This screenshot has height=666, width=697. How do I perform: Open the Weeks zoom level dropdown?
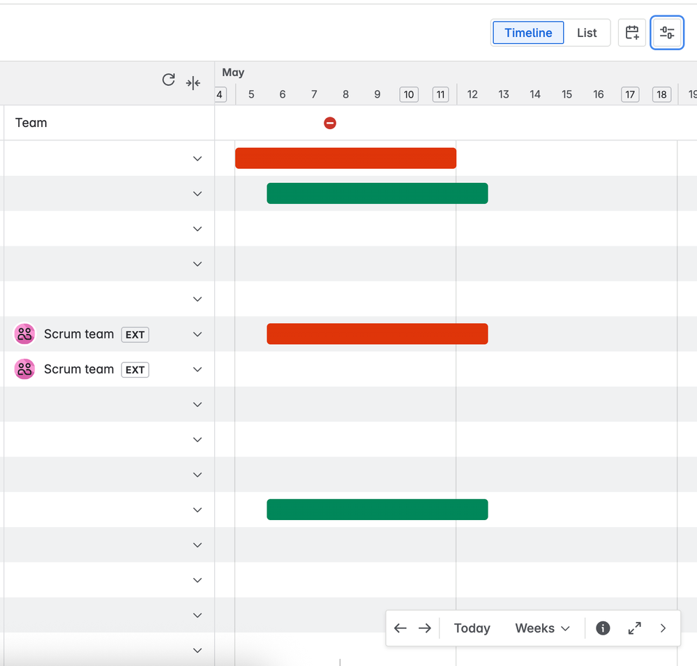542,628
